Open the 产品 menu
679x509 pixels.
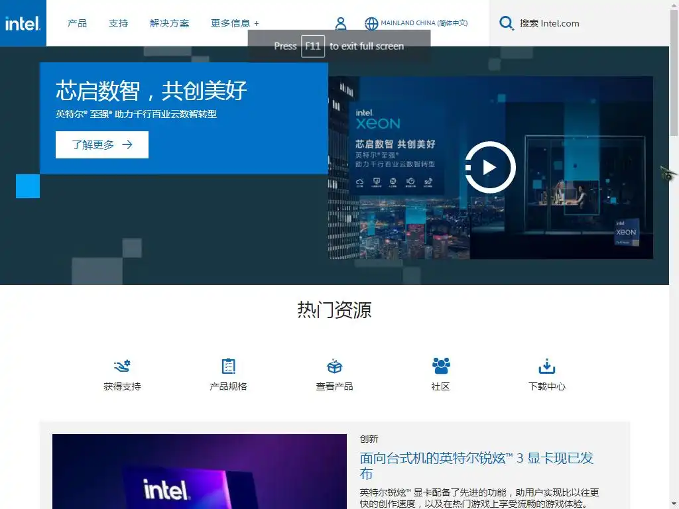[77, 23]
